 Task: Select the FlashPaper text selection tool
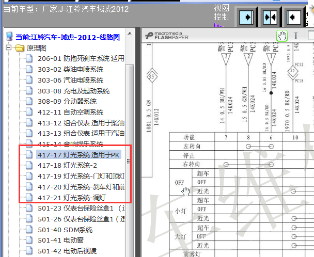click(x=296, y=36)
